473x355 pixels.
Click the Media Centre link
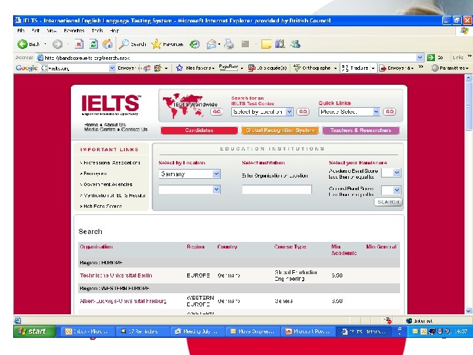100,130
